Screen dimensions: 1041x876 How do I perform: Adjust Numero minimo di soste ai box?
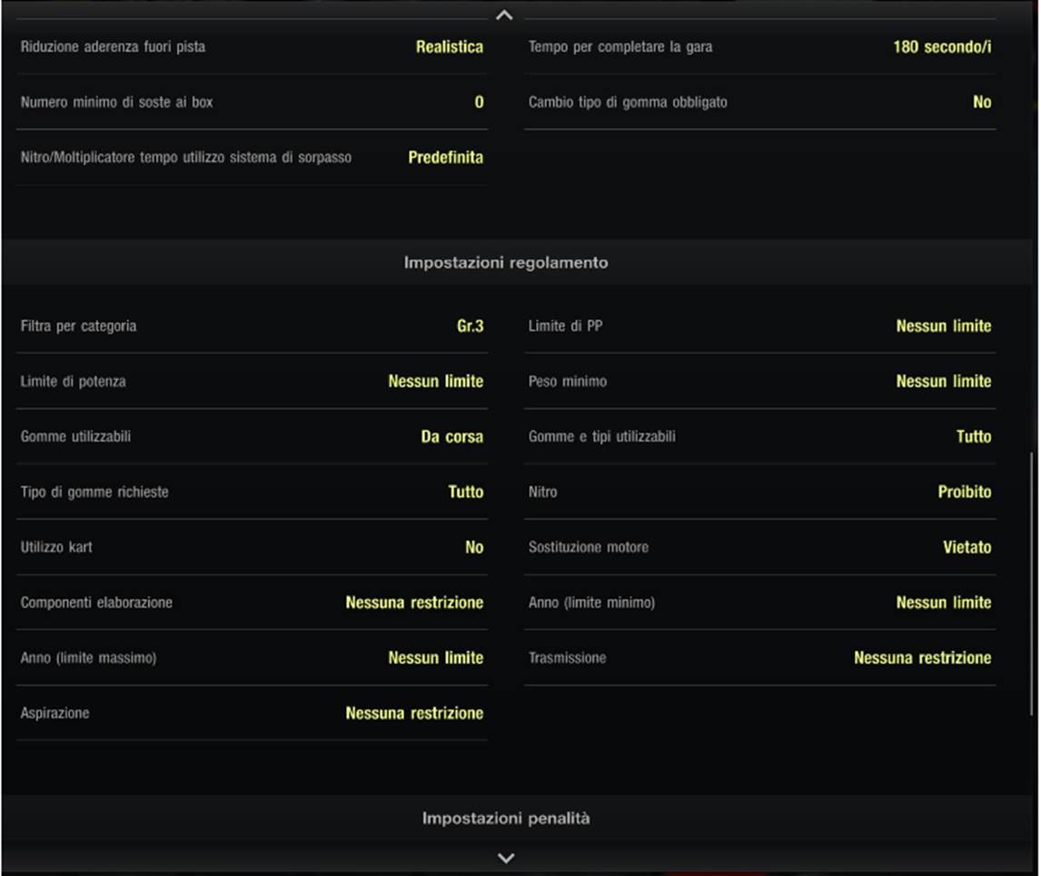tap(252, 103)
